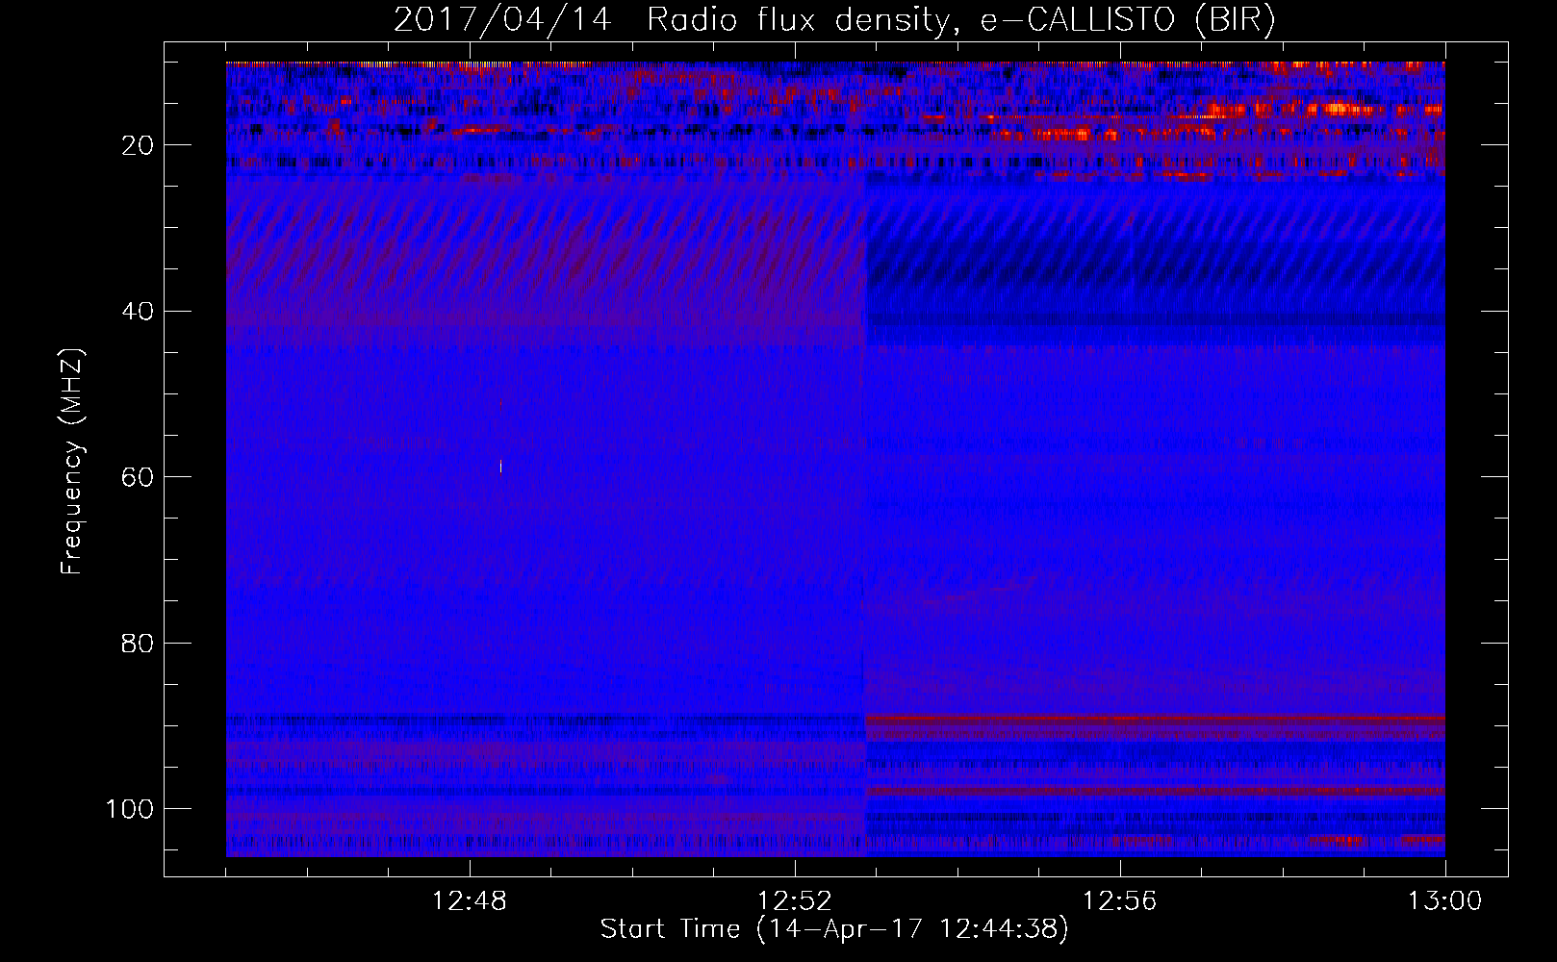Click the '13:00' time tick label

[1444, 901]
